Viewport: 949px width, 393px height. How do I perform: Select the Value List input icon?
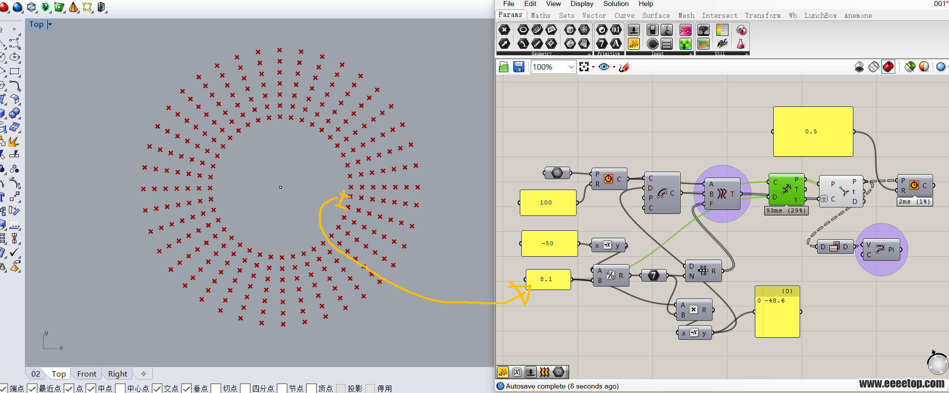point(667,44)
